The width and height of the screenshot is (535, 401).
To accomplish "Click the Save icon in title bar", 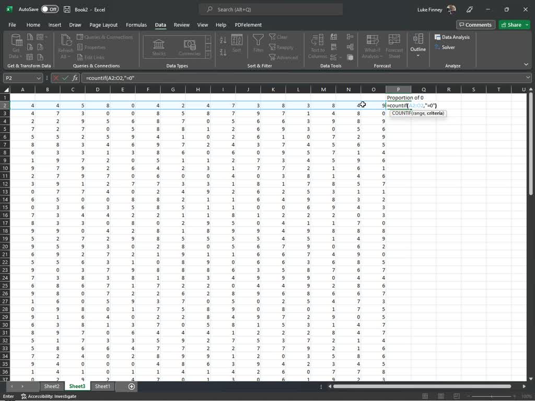I will (x=67, y=9).
